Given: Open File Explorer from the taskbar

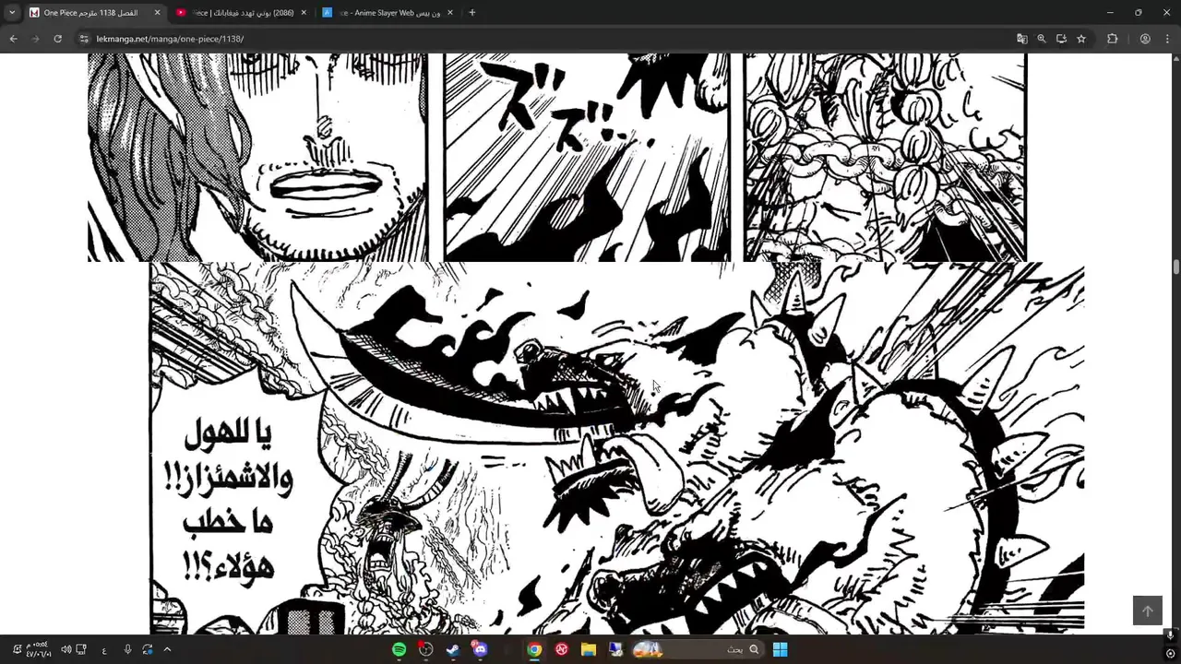Looking at the screenshot, I should pos(589,649).
